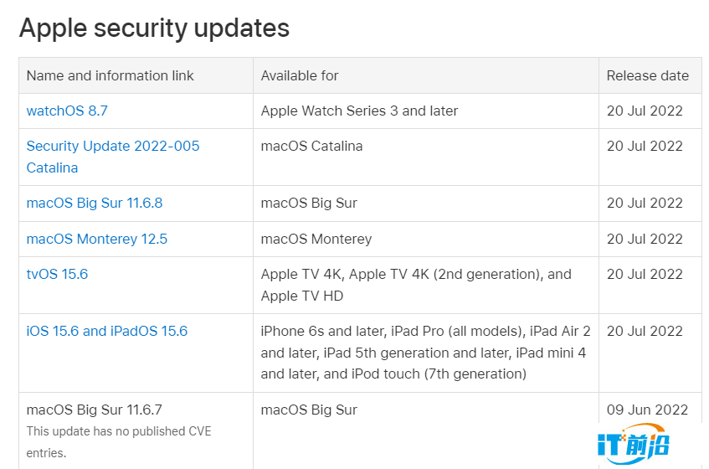Image resolution: width=709 pixels, height=469 pixels.
Task: Click the IT前沿 watermark logo
Action: tap(633, 444)
